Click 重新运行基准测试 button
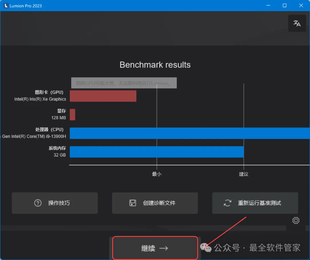 click(x=255, y=203)
